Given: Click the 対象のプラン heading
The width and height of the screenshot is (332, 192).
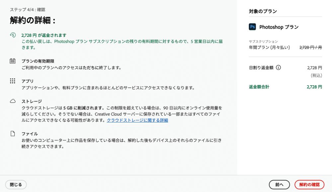Looking at the screenshot, I should (x=263, y=11).
